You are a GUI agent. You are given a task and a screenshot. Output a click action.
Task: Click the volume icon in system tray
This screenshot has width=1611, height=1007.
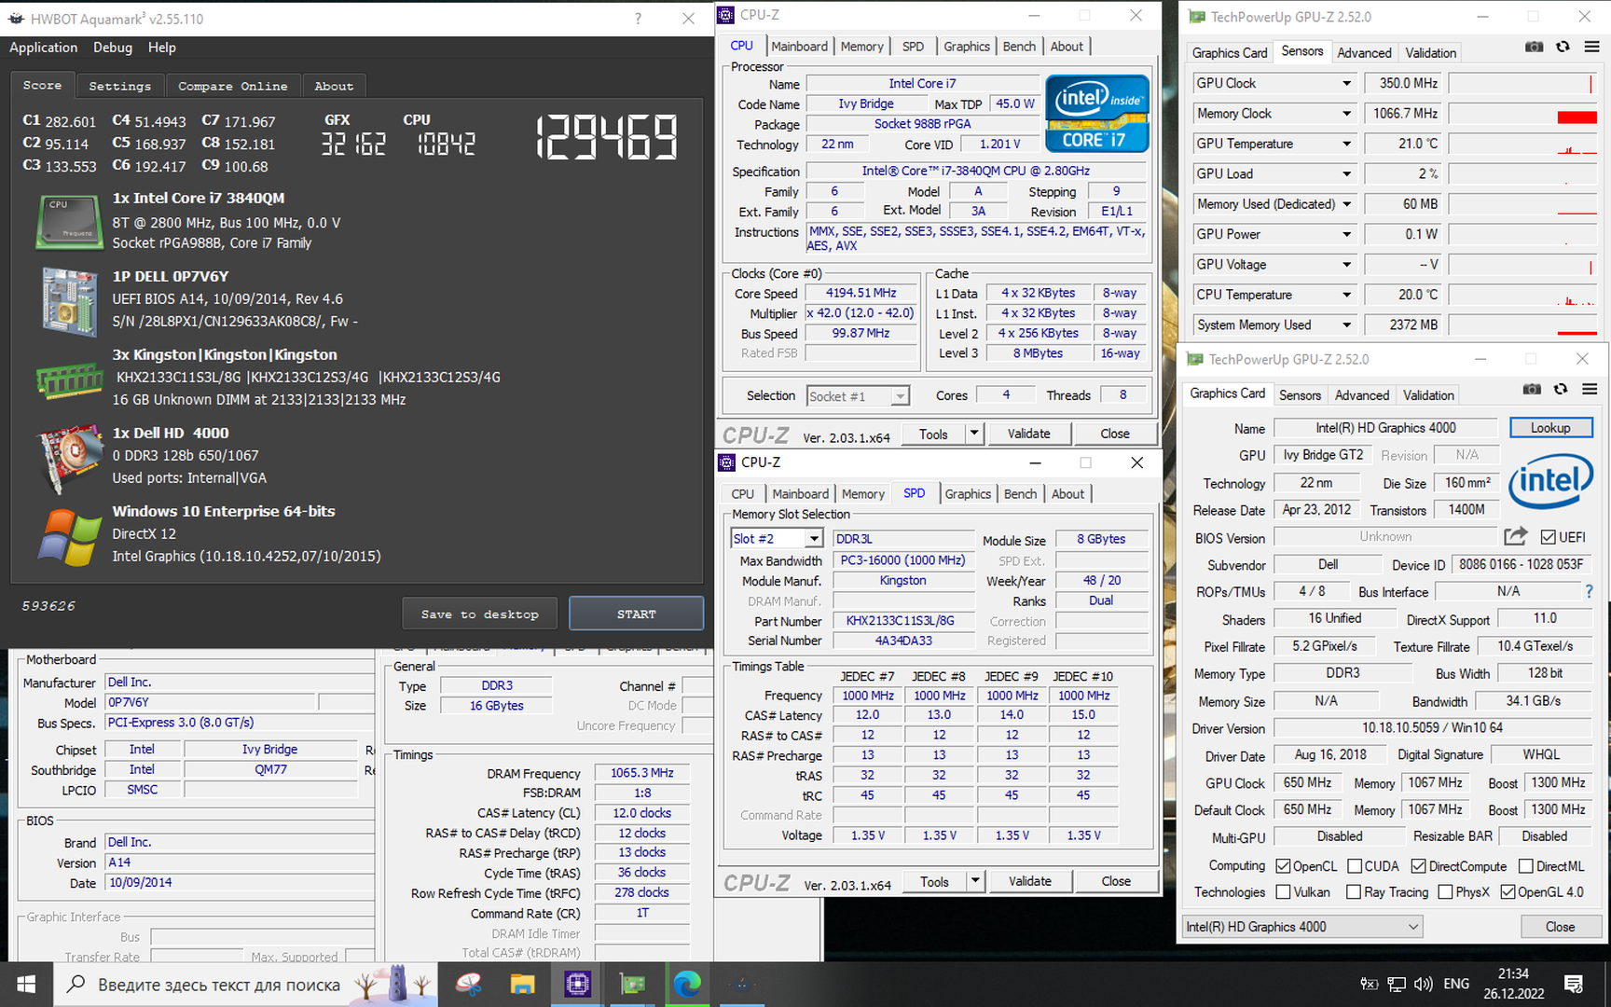[x=1423, y=985]
